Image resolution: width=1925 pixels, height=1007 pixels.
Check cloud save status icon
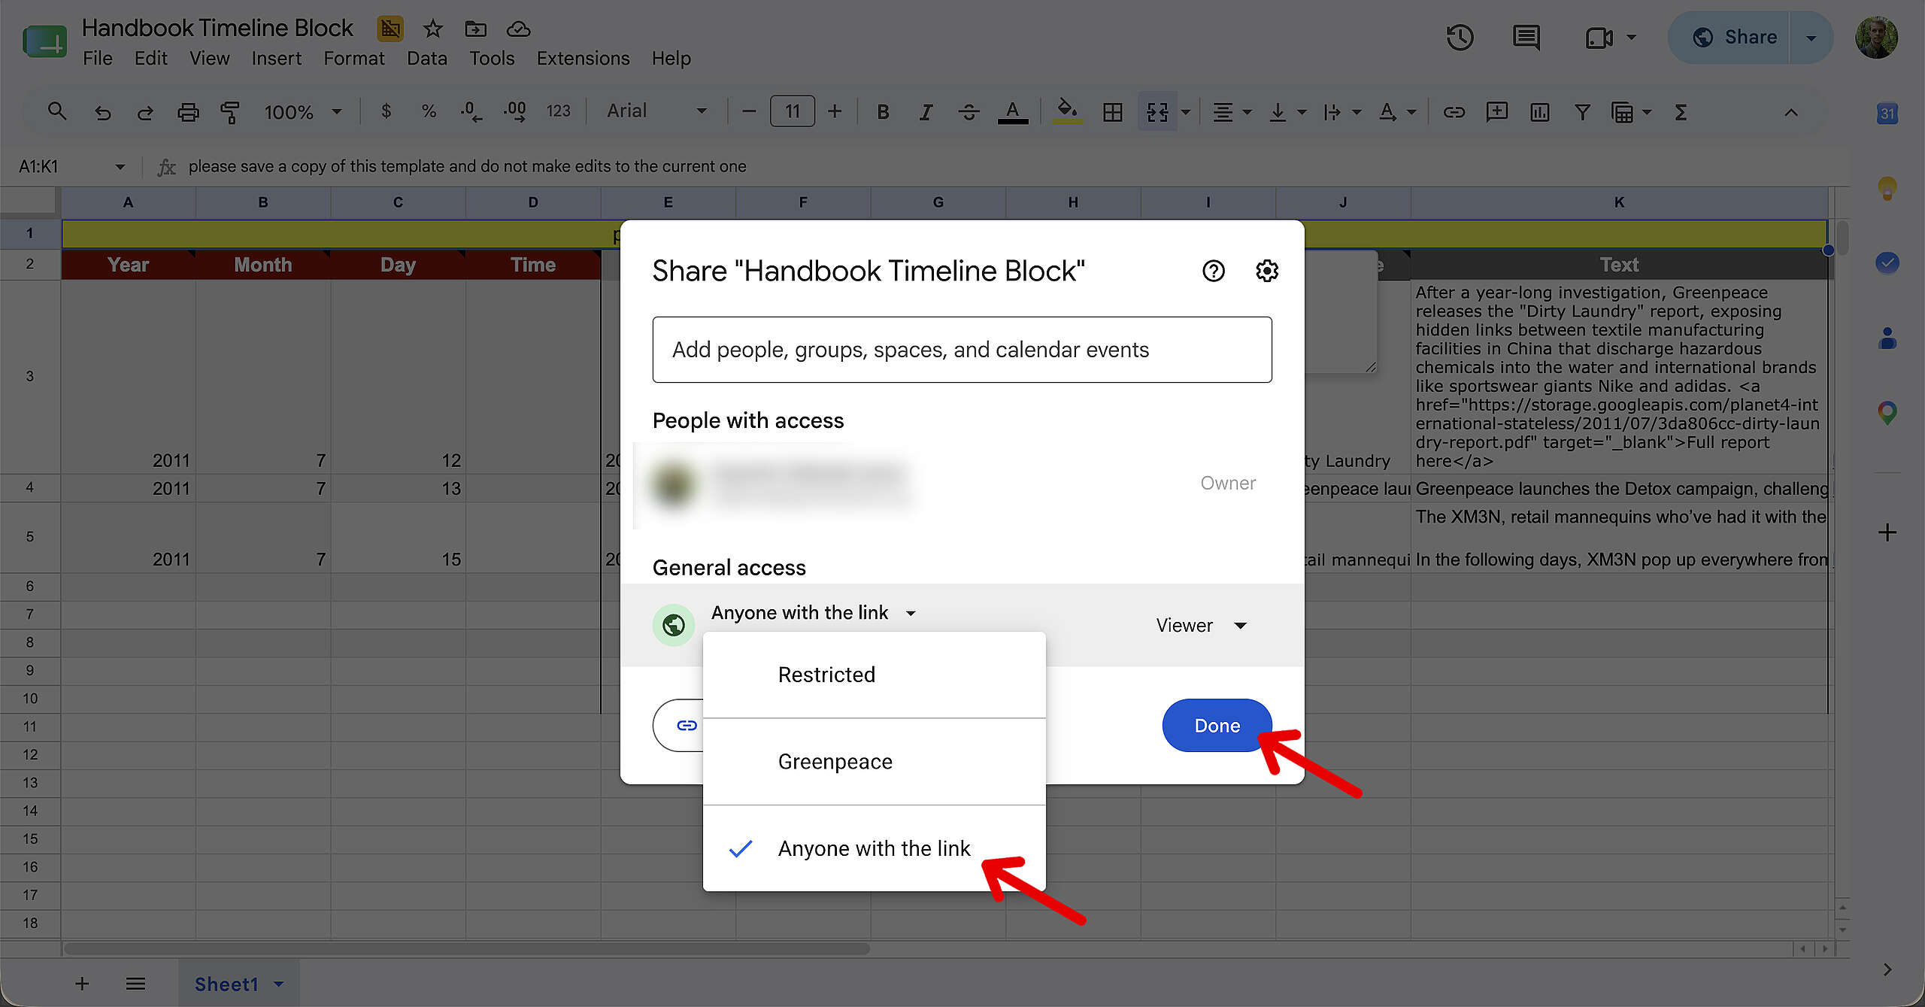click(x=518, y=29)
